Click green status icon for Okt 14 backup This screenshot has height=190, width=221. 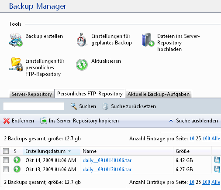17,160
